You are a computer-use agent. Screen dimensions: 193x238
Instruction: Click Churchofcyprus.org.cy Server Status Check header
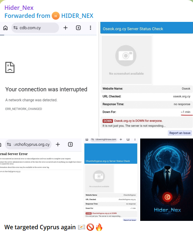tap(111, 153)
